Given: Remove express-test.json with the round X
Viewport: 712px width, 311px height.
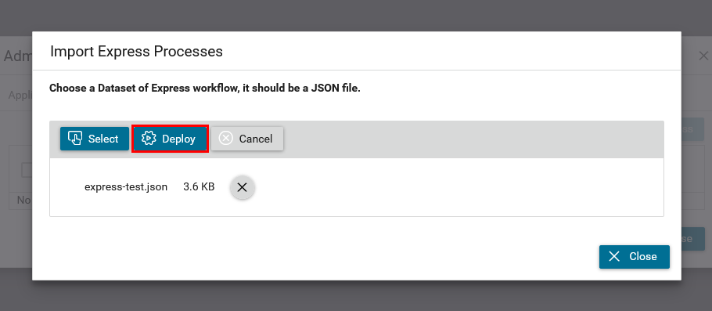Looking at the screenshot, I should pyautogui.click(x=243, y=187).
